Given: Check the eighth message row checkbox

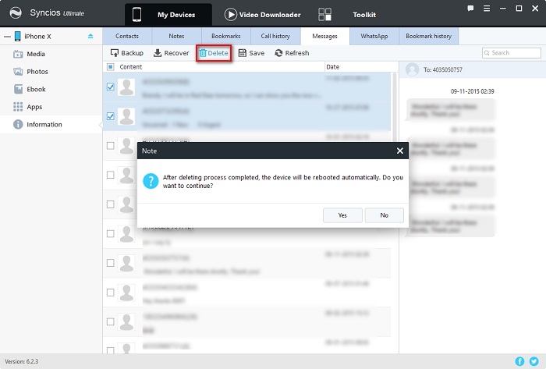Looking at the screenshot, I should coord(111,292).
